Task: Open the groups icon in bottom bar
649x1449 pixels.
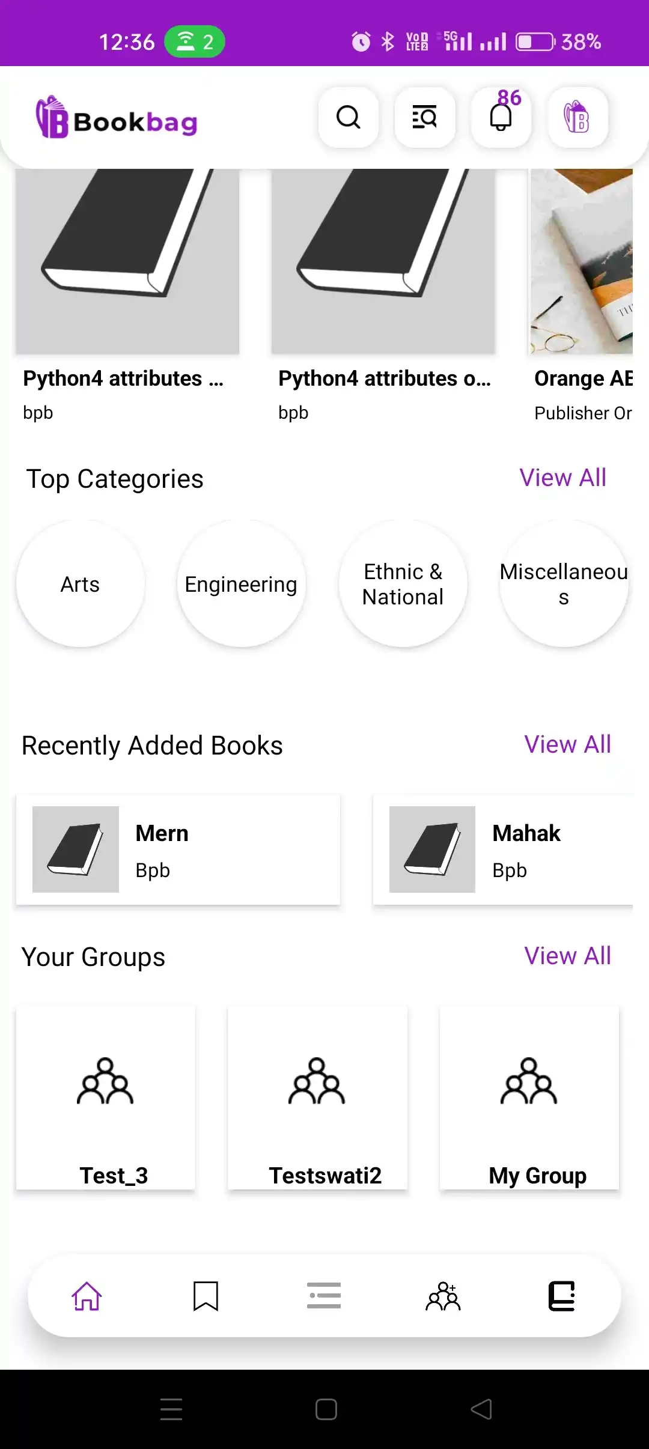Action: [443, 1296]
